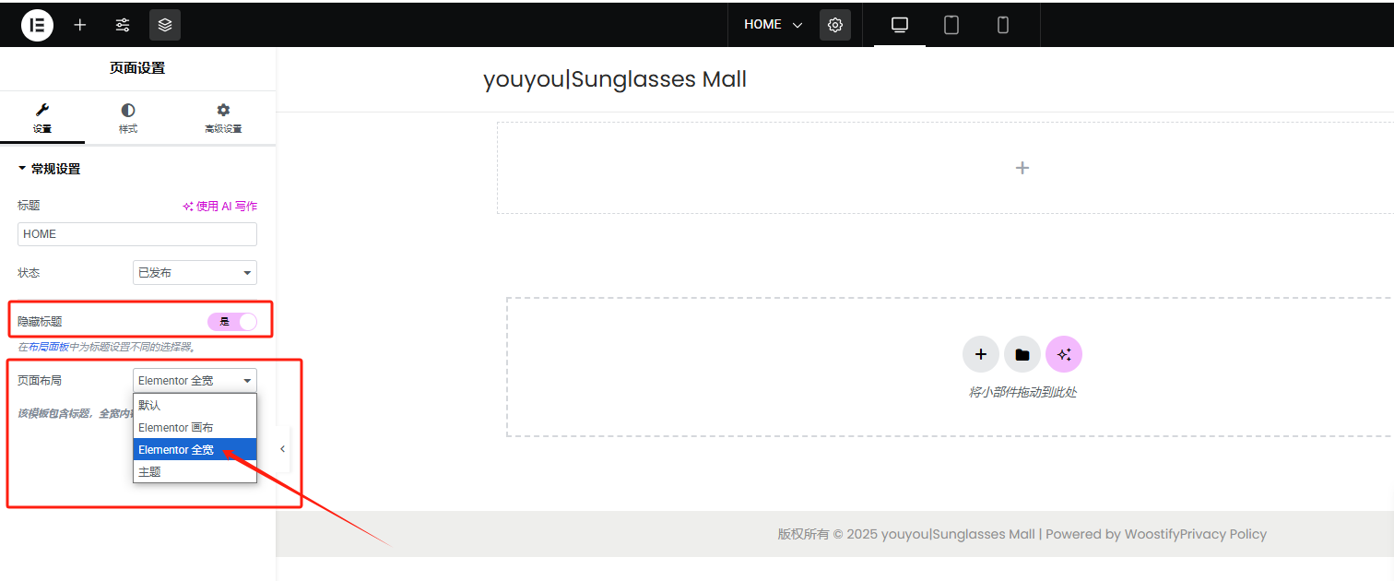Select Elementor 画布 layout option
Viewport: 1394px width, 581px height.
pos(176,428)
